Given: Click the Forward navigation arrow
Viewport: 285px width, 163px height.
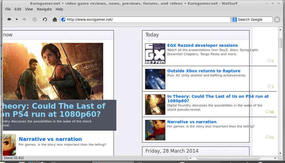Looking at the screenshot, I should 25,20.
